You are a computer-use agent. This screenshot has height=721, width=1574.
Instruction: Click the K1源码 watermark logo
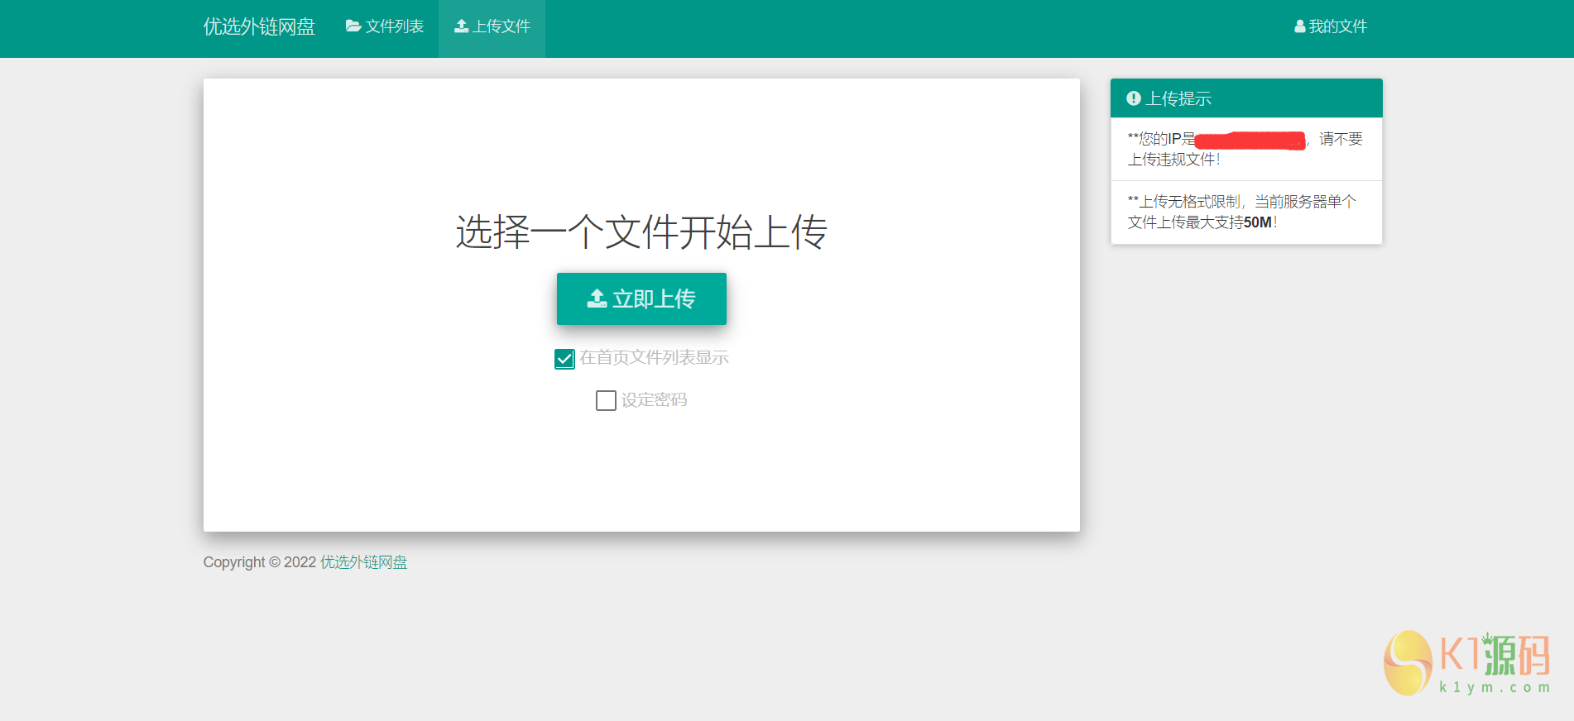tap(1466, 663)
